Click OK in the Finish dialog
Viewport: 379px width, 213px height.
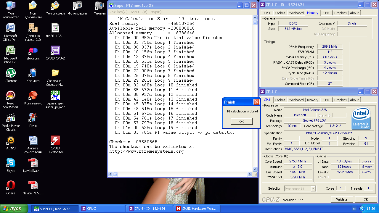(x=242, y=121)
